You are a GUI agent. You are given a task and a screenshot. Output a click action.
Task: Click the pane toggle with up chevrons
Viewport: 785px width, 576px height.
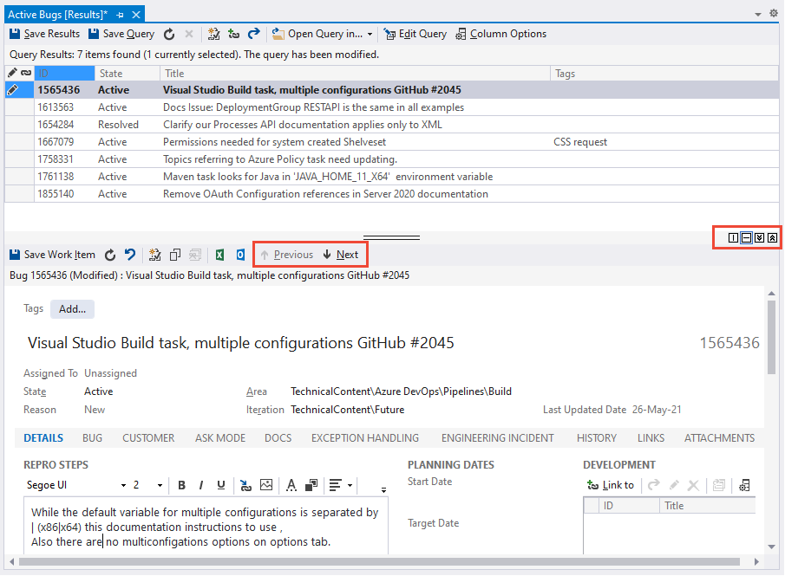pos(773,238)
